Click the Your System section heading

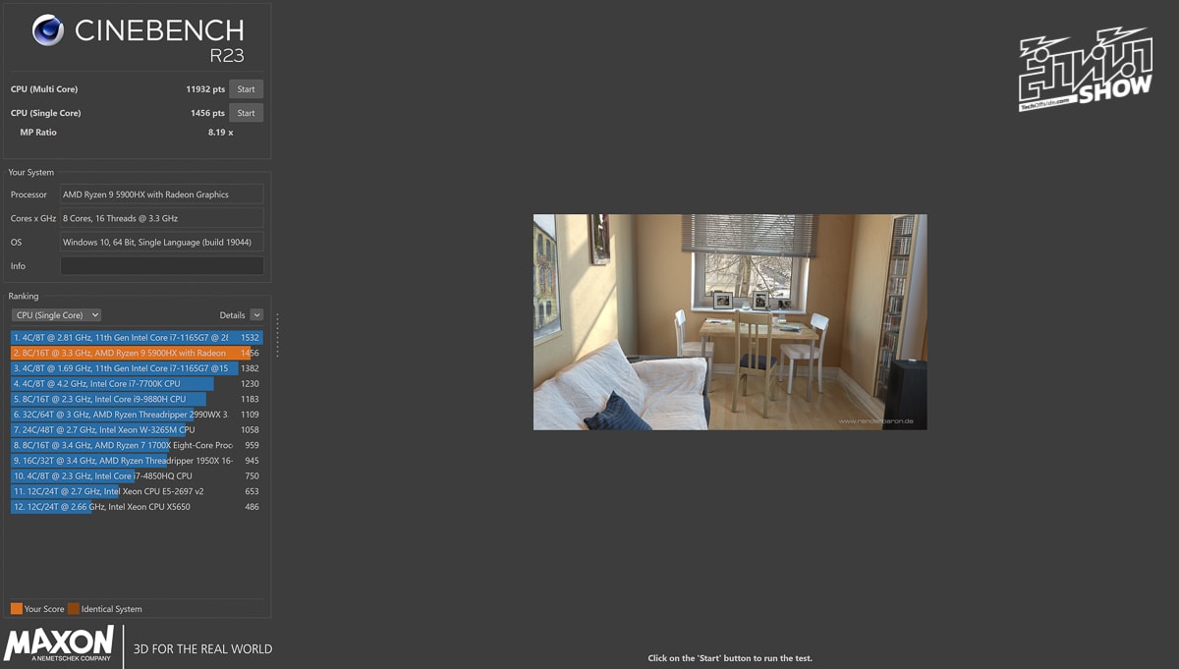point(31,172)
